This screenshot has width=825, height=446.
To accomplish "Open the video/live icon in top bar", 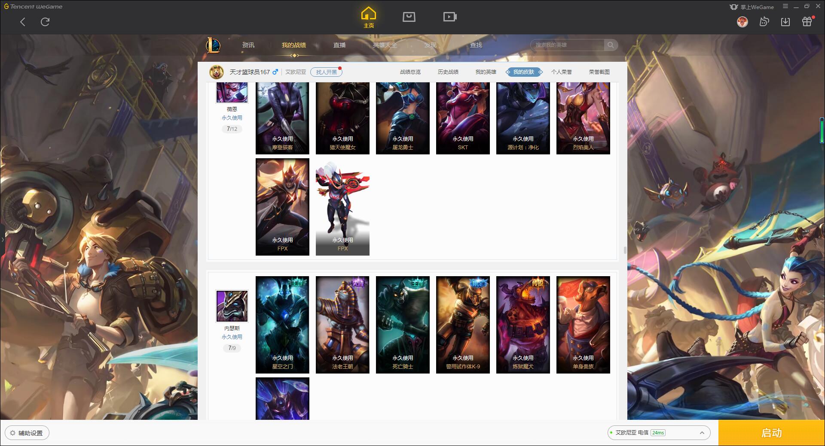I will pos(450,17).
